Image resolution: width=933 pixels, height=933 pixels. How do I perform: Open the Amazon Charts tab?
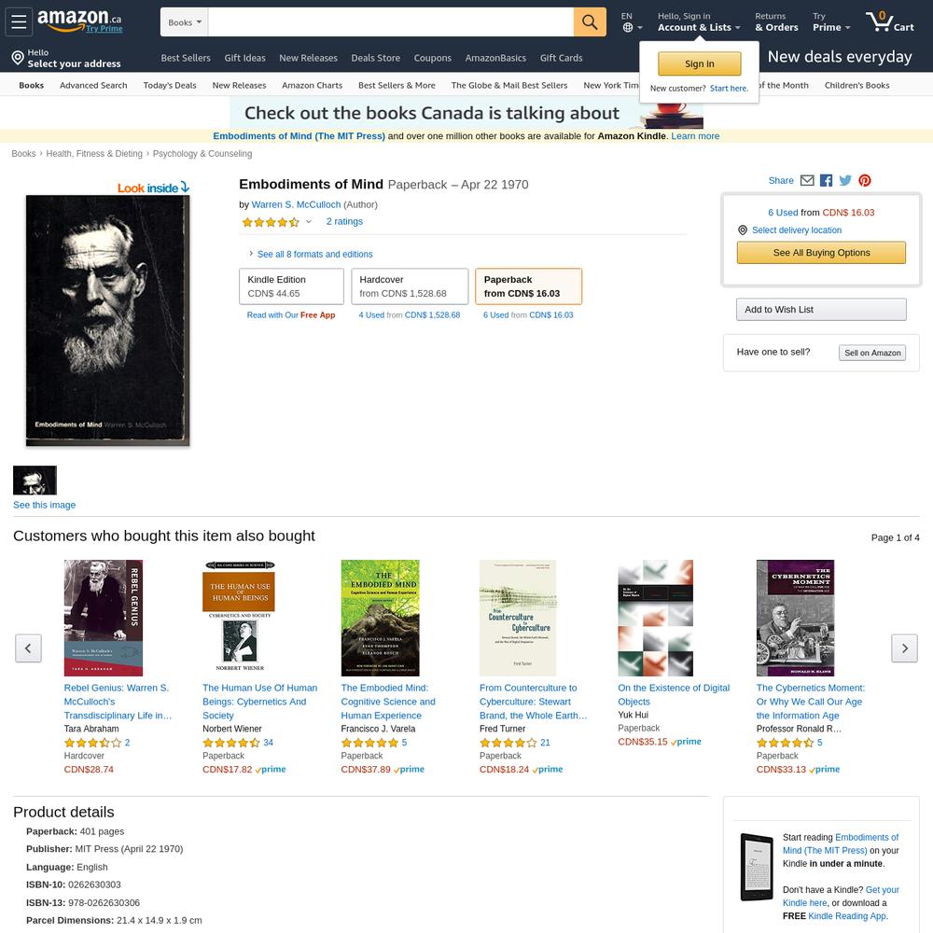pyautogui.click(x=312, y=85)
